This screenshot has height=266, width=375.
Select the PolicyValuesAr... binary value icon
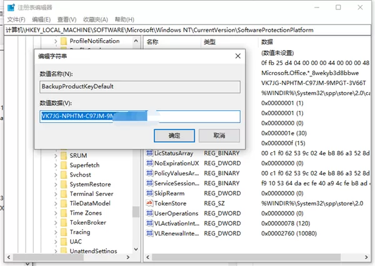tap(149, 173)
